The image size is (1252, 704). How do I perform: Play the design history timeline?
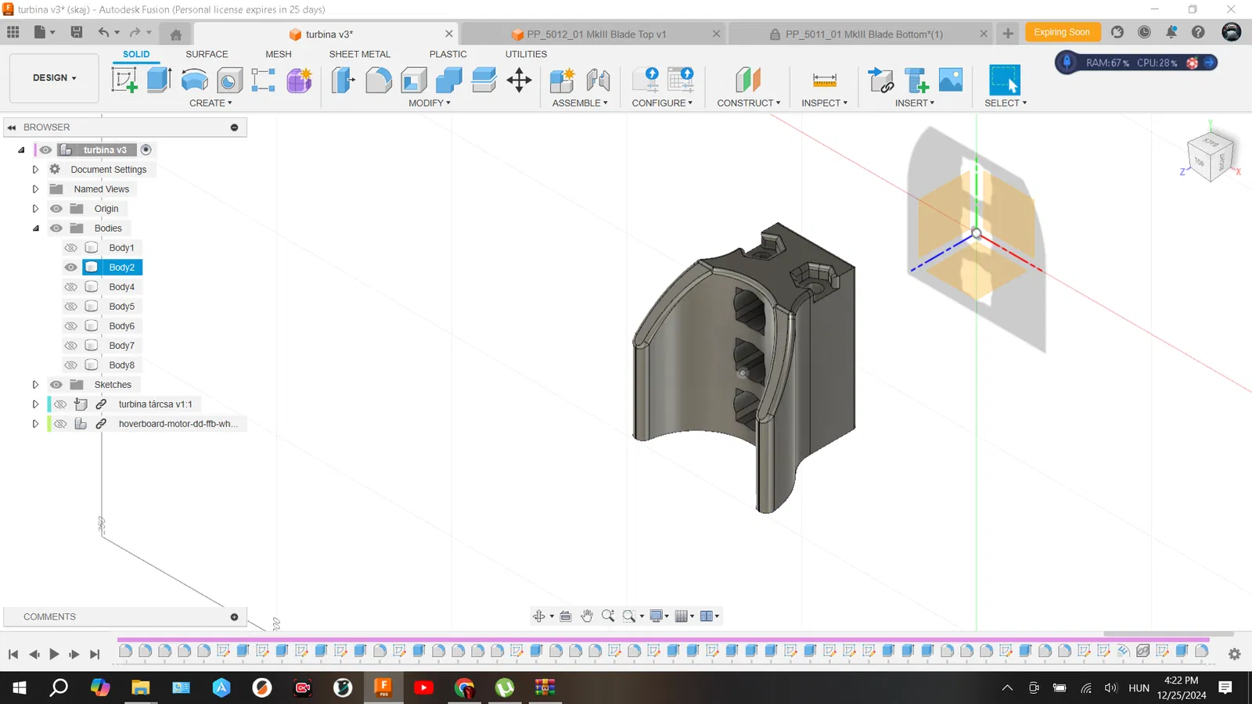coord(54,654)
